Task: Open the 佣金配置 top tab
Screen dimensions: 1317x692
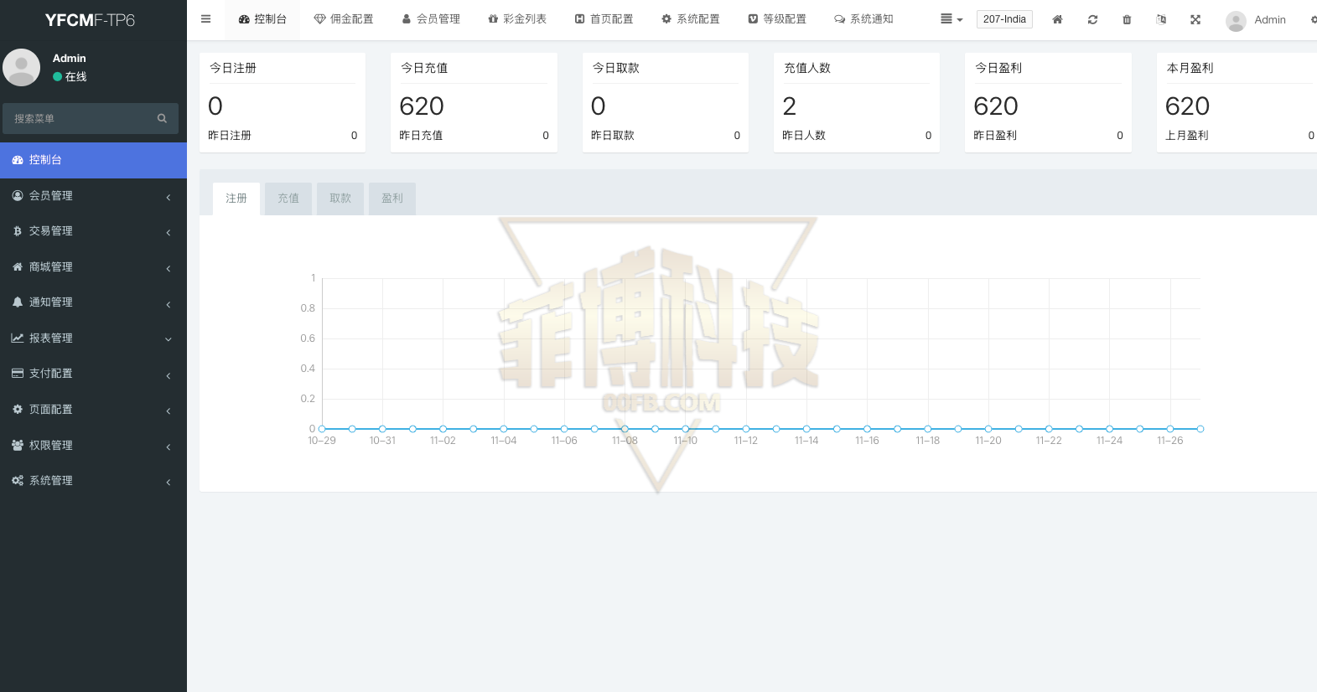Action: click(x=344, y=19)
